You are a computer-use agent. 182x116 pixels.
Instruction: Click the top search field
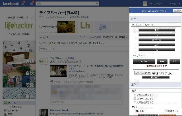tap(66, 3)
